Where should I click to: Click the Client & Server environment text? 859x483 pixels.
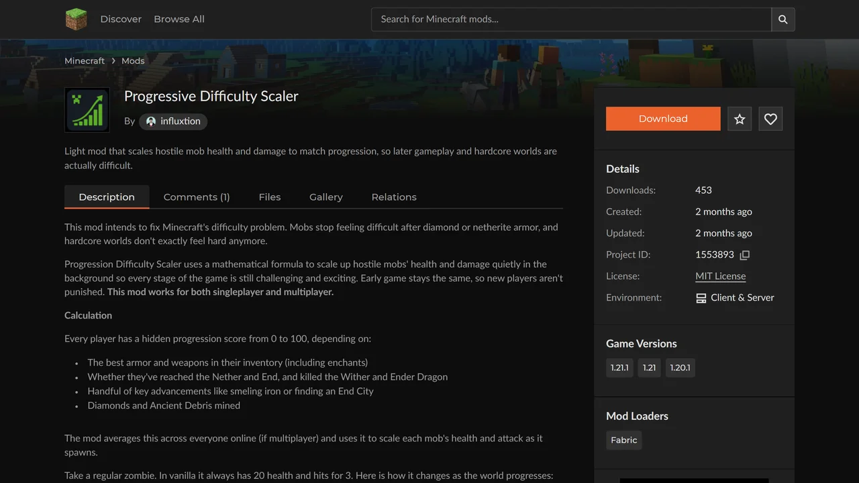(x=742, y=298)
